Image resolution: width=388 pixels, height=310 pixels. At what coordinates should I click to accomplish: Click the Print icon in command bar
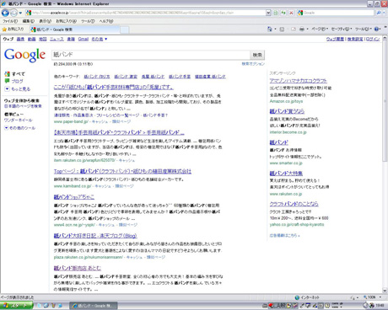[302, 29]
